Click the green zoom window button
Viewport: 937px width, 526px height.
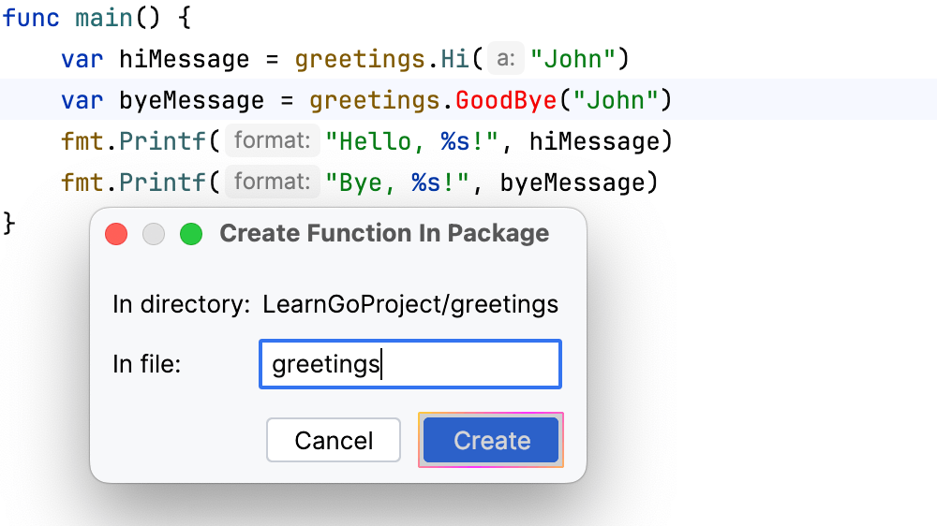click(191, 234)
